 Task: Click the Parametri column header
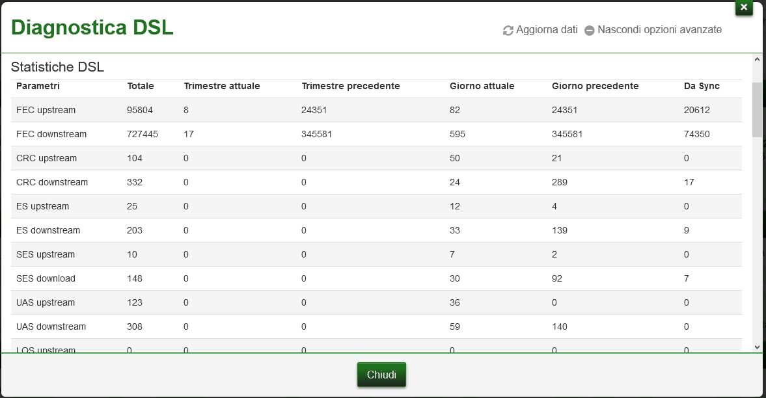coord(38,86)
